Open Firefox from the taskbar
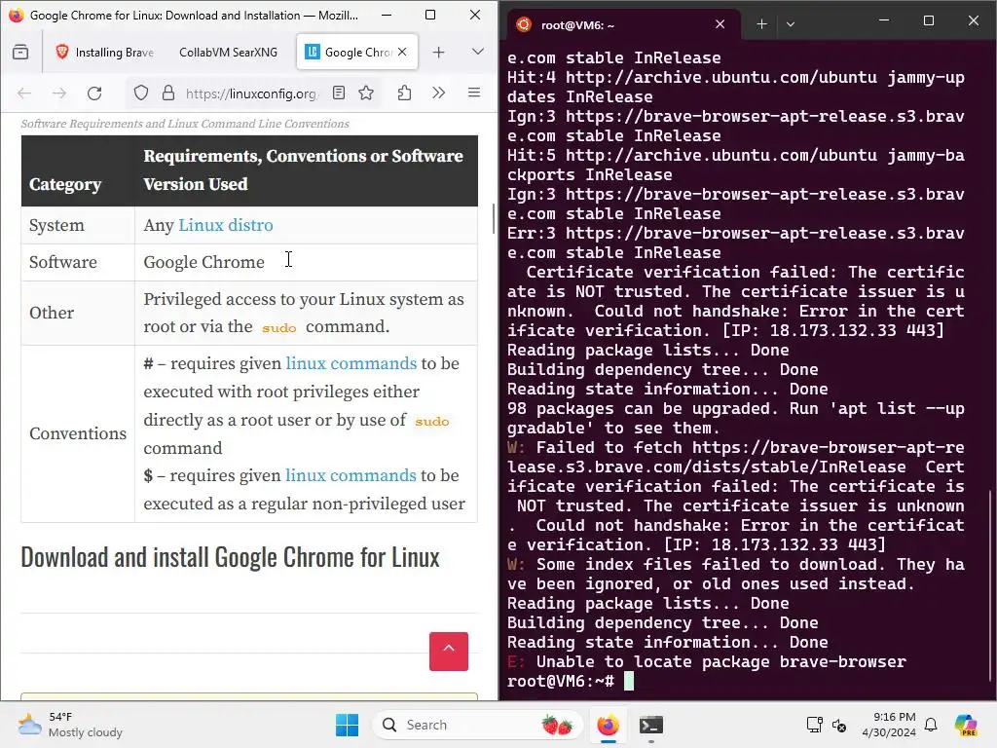This screenshot has width=997, height=748. click(x=608, y=725)
